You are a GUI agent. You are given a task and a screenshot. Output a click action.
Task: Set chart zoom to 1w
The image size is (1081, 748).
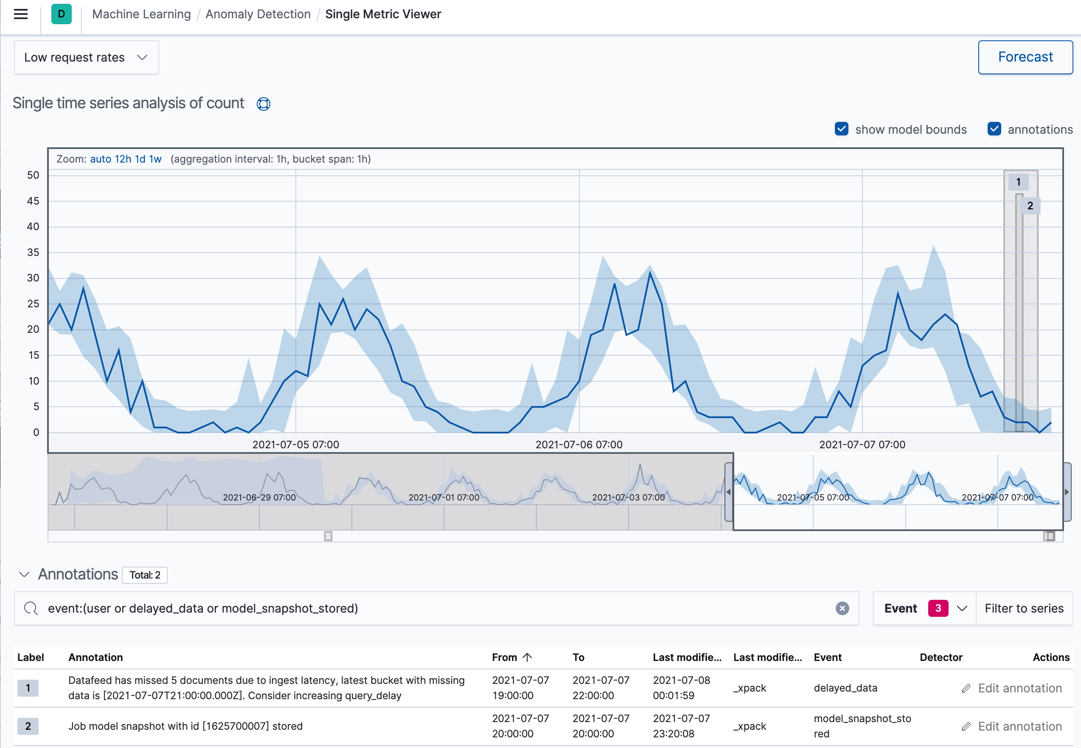pos(157,159)
